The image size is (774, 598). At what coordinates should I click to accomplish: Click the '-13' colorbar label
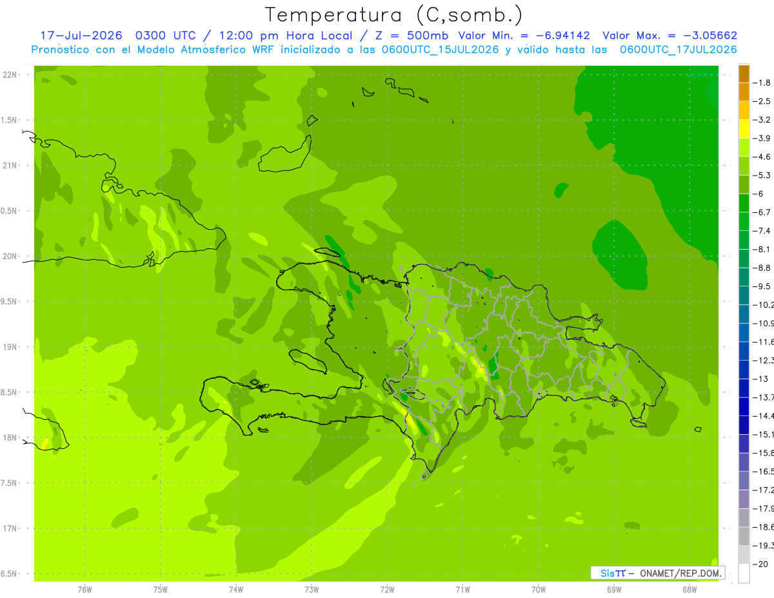pyautogui.click(x=760, y=379)
